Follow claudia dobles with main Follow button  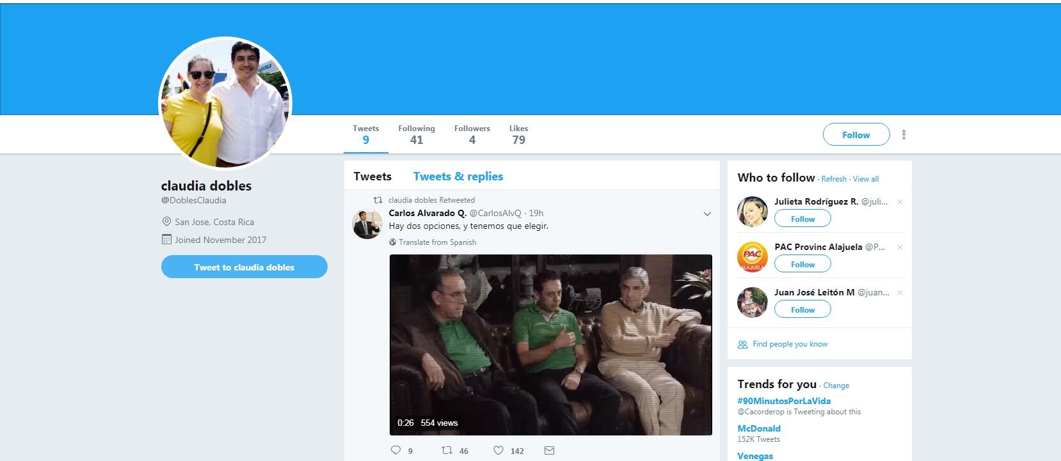pos(856,134)
